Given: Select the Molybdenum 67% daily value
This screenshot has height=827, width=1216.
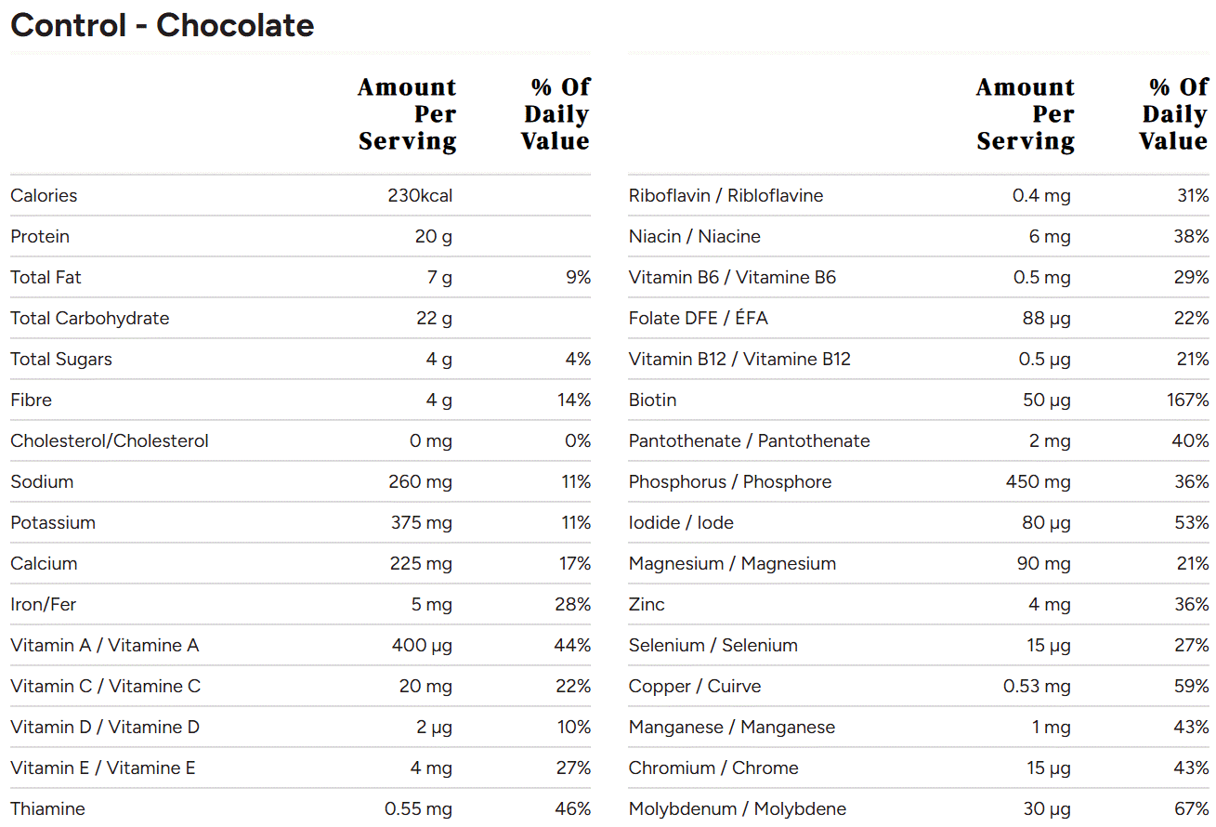Looking at the screenshot, I should click(x=1191, y=808).
